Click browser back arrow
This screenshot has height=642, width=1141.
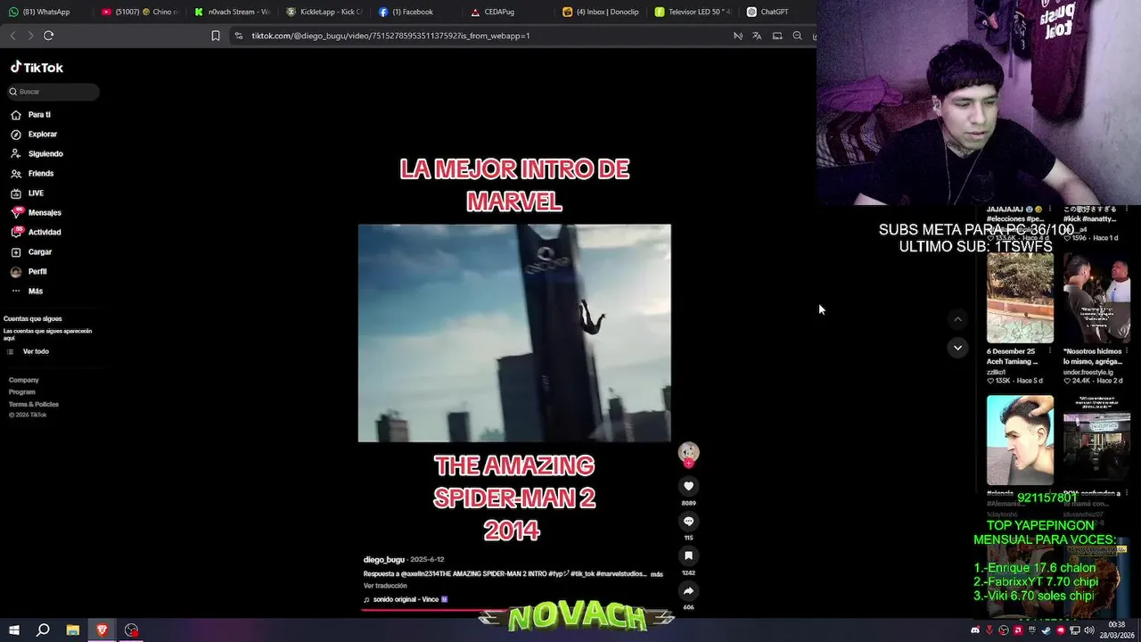[12, 36]
